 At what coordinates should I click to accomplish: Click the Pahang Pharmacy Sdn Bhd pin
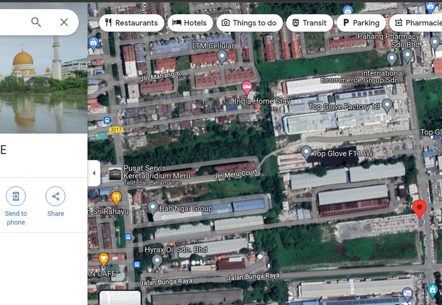click(407, 56)
